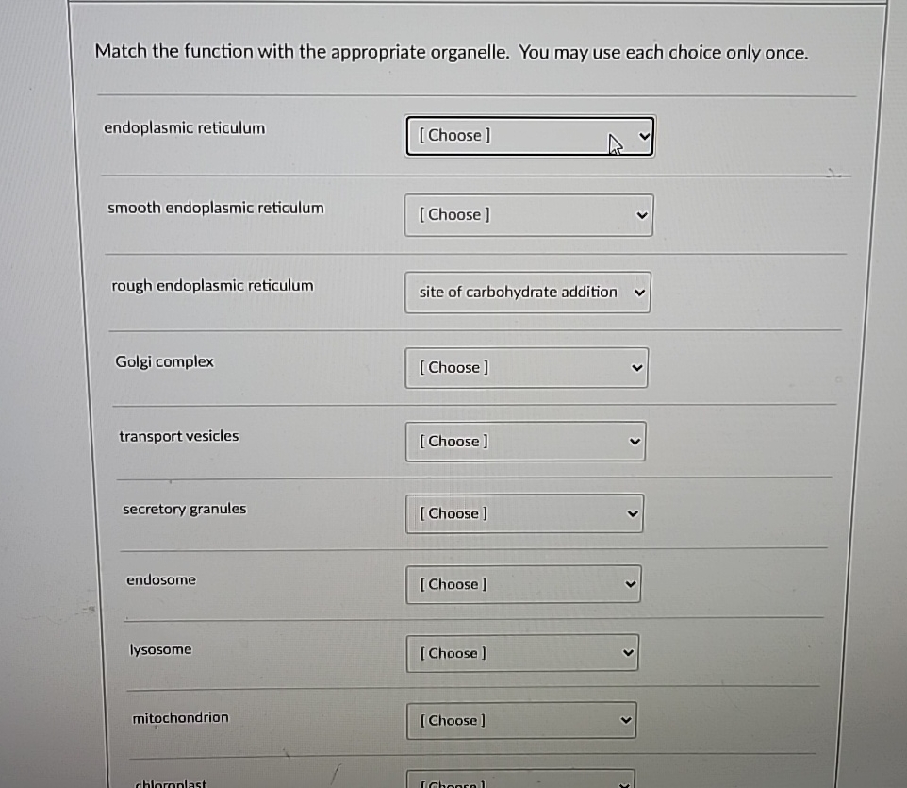
Task: Click the chevron on the mitochondrion dropdown
Action: (625, 720)
